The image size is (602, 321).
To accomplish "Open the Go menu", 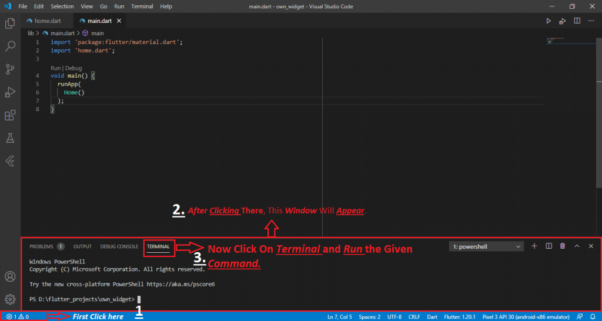I will [x=103, y=6].
